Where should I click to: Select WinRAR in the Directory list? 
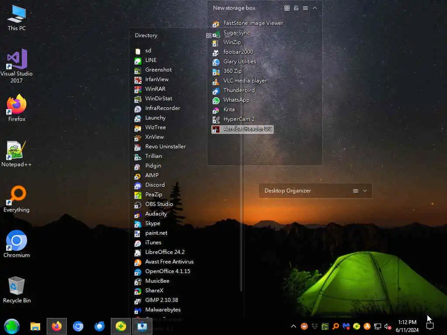point(150,89)
